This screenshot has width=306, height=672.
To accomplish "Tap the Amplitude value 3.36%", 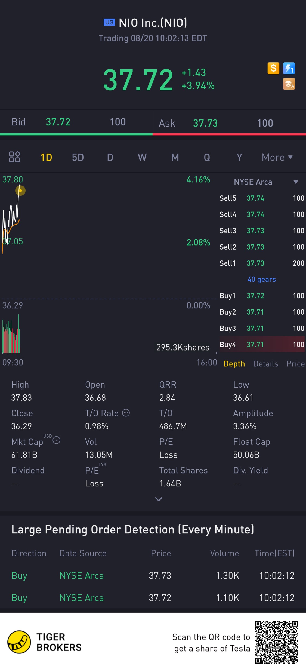I will pos(245,426).
